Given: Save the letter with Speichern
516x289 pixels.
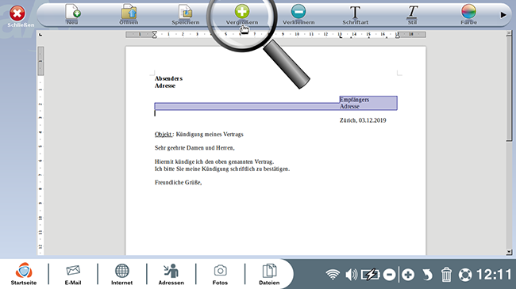Looking at the screenshot, I should coord(185,14).
